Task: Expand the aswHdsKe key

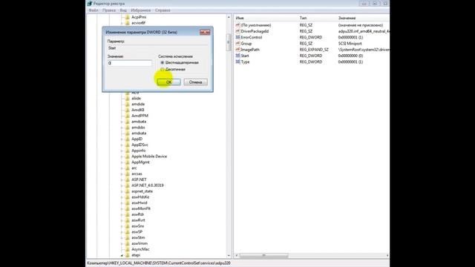Action: (122, 197)
